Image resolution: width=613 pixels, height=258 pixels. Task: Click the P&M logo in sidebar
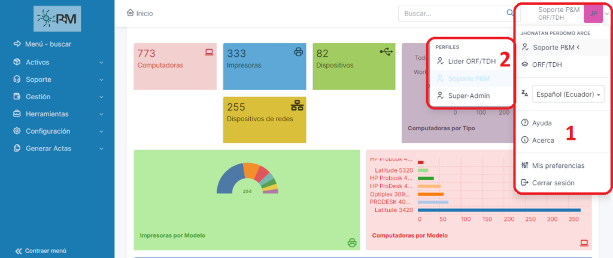(x=57, y=19)
